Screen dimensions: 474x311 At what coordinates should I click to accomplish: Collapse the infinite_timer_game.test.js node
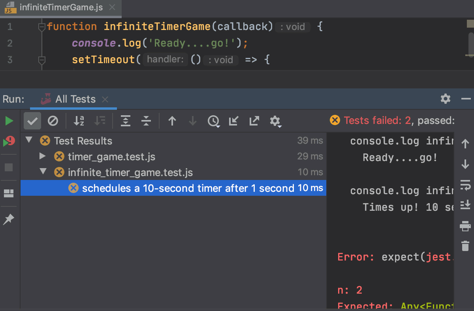pyautogui.click(x=43, y=172)
